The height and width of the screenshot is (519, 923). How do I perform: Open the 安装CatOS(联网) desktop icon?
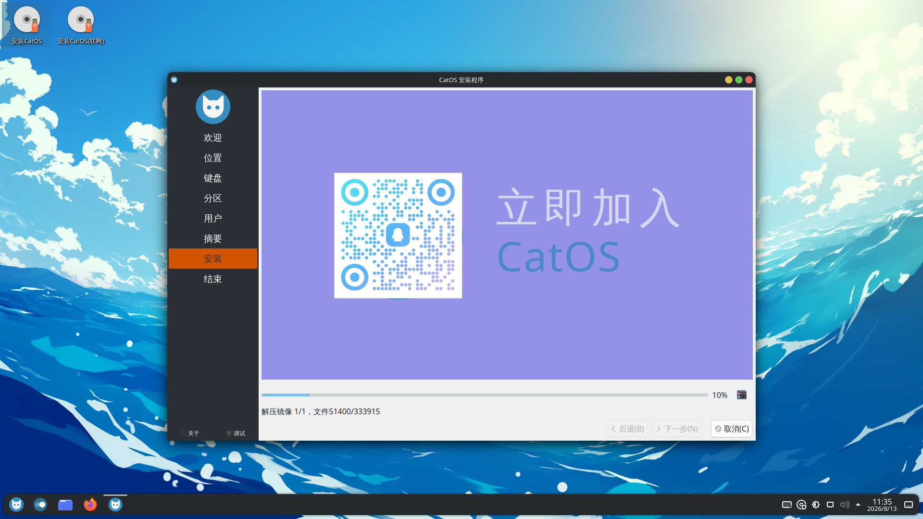tap(81, 25)
